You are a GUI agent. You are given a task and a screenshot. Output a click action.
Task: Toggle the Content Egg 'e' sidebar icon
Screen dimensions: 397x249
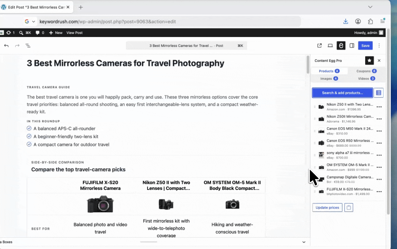click(341, 46)
